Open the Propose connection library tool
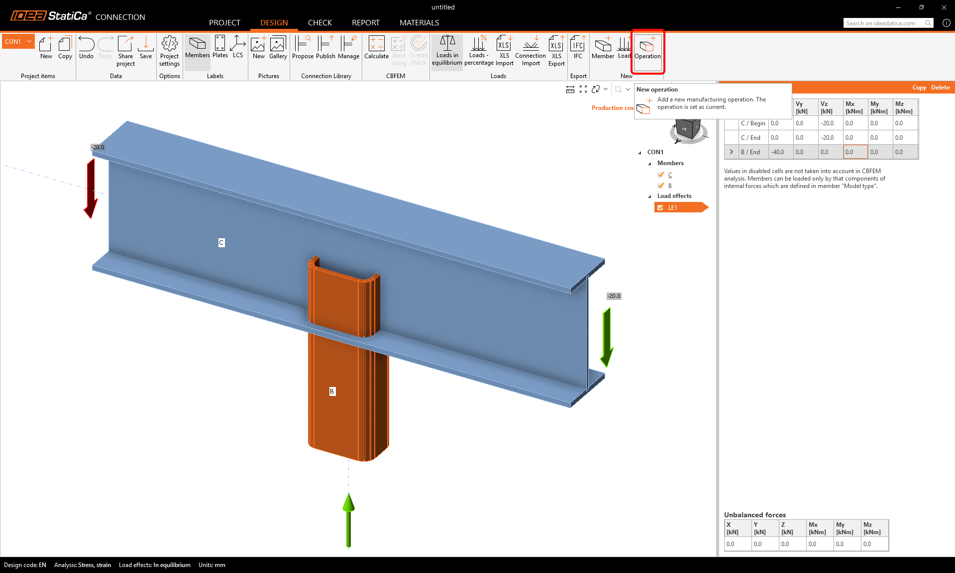This screenshot has width=955, height=573. pos(303,48)
